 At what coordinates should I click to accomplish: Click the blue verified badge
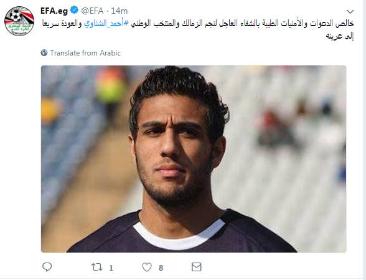(x=74, y=11)
